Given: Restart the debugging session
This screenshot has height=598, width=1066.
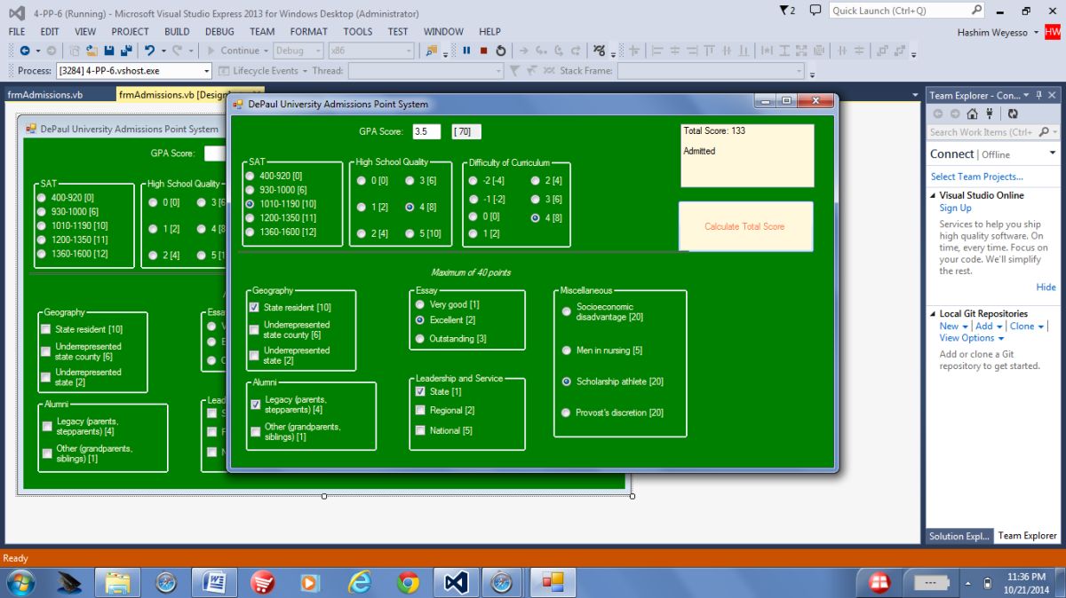Looking at the screenshot, I should [500, 51].
